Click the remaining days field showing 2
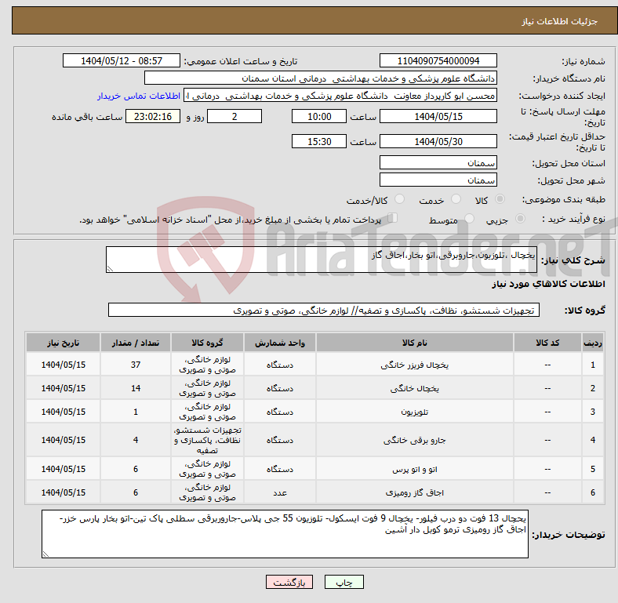Screen dimensions: 618x603 click(x=234, y=117)
